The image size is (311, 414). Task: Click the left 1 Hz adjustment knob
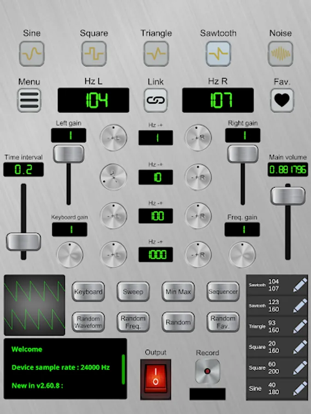[114, 138]
